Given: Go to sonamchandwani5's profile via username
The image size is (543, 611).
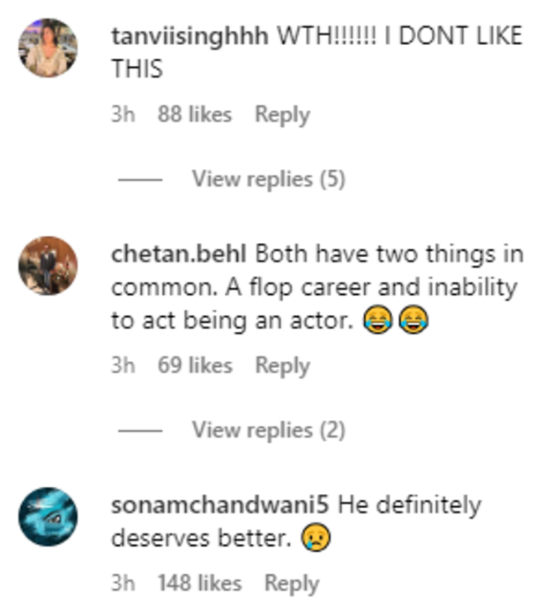Looking at the screenshot, I should click(x=221, y=505).
